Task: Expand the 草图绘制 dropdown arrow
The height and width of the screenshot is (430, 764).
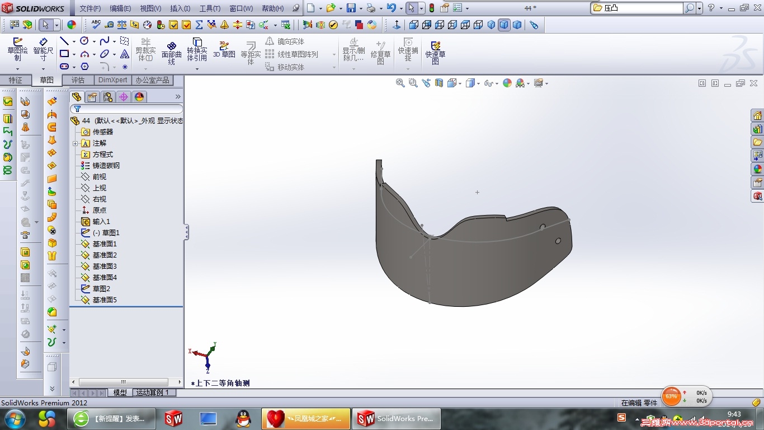Action: click(17, 69)
